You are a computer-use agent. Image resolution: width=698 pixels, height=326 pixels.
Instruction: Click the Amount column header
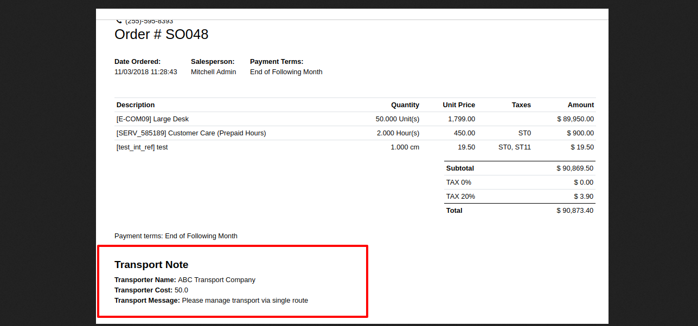tap(581, 105)
